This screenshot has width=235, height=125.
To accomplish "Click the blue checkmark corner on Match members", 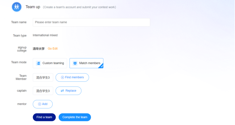I will point(101,66).
